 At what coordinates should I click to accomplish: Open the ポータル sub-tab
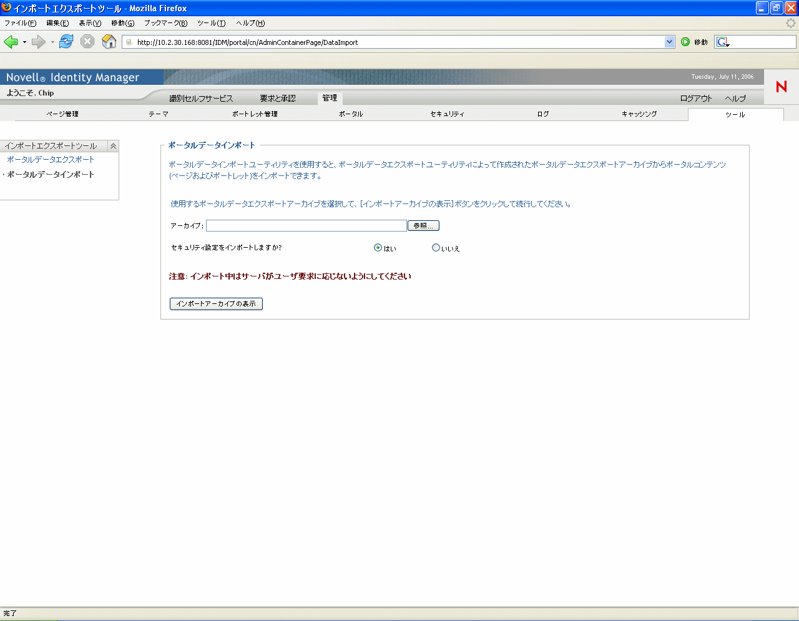tap(351, 114)
